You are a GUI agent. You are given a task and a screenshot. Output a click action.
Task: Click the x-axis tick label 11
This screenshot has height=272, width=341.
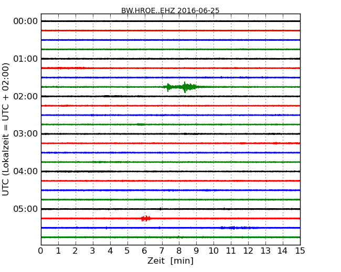[231, 251]
